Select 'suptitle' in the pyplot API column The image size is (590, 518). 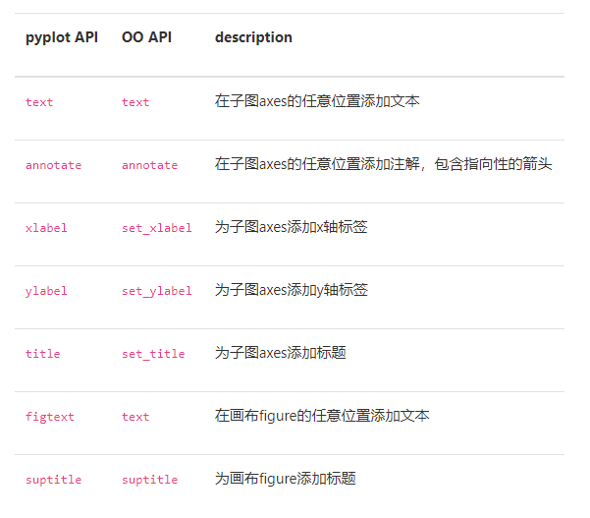(x=53, y=480)
